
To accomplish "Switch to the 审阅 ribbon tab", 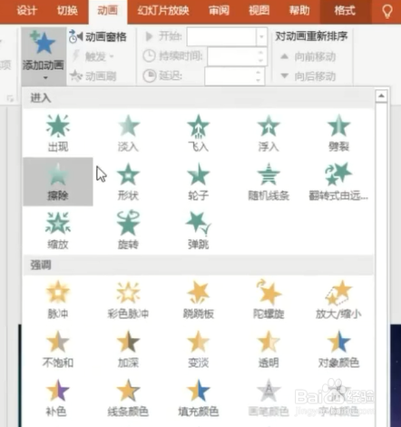I will click(x=219, y=11).
